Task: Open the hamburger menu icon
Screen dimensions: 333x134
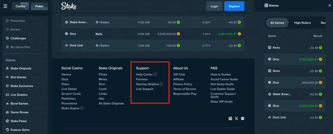Action: [5, 6]
